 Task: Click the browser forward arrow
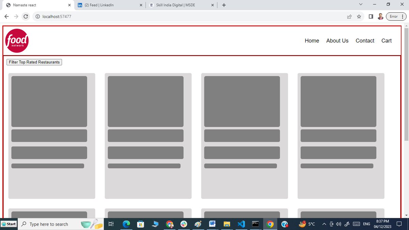coord(16,16)
